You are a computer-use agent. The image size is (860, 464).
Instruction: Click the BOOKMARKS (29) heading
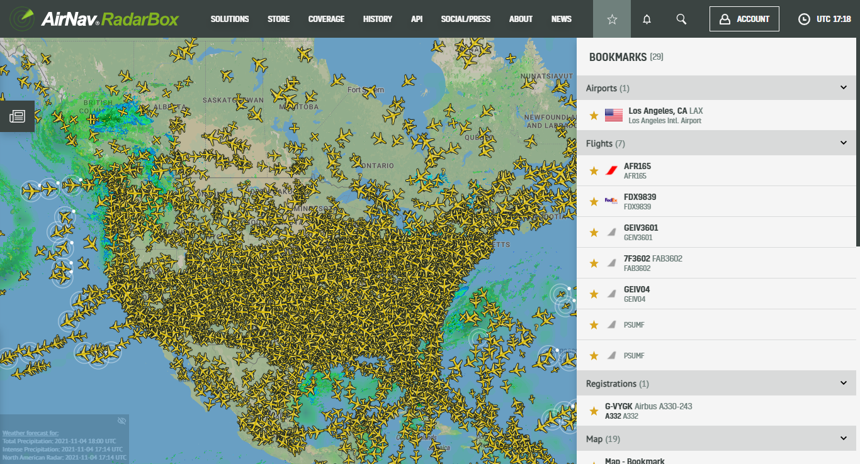626,57
